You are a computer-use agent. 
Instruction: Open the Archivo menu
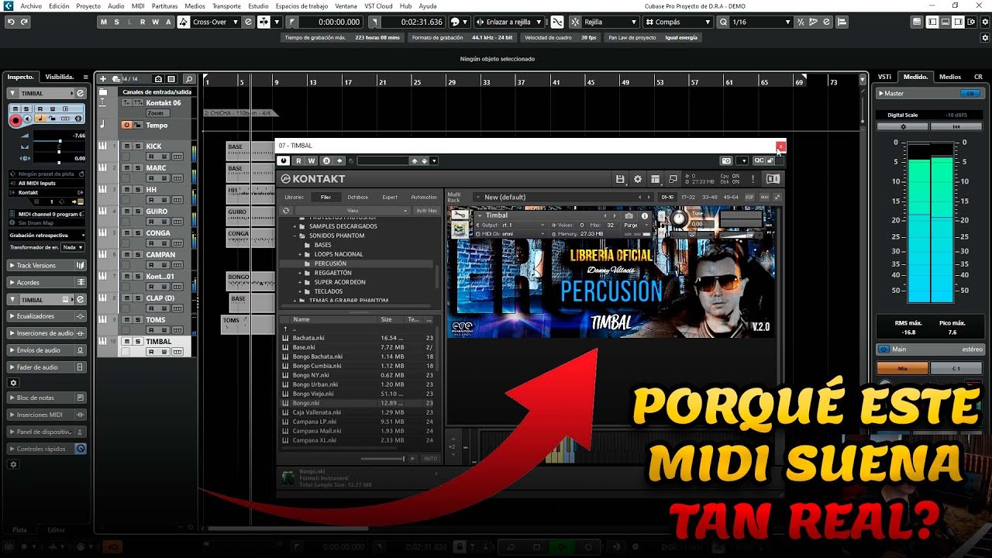coord(31,5)
